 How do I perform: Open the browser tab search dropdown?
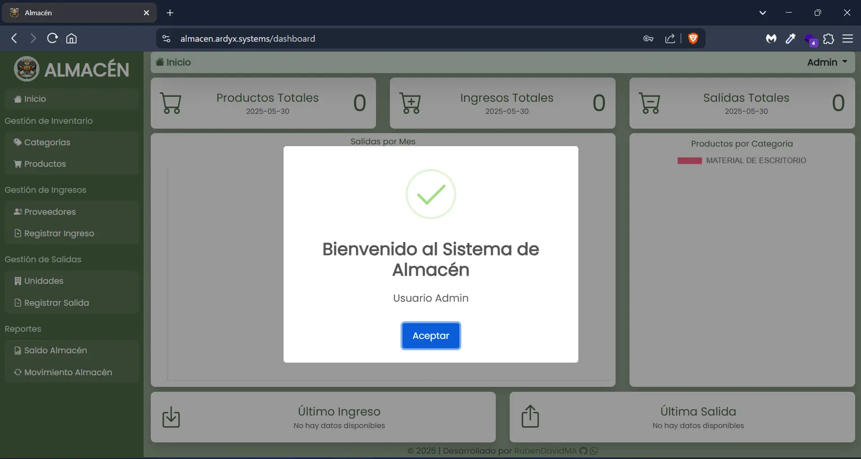pos(763,13)
